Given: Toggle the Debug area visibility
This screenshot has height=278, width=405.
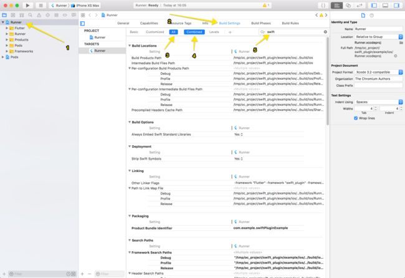Looking at the screenshot, I should [385, 6].
